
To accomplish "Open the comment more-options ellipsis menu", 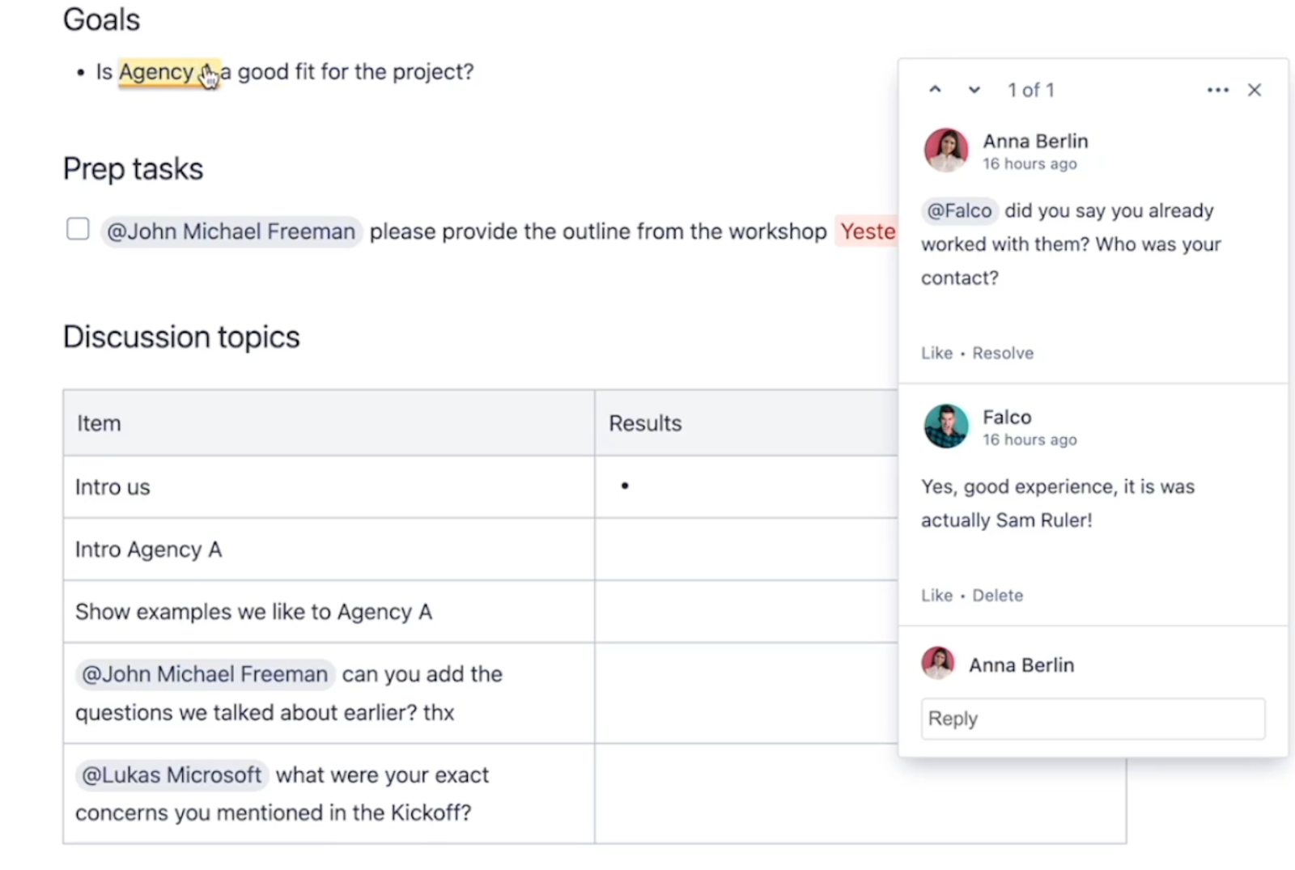I will [x=1217, y=90].
